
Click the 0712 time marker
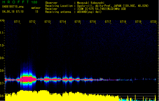[32, 22]
